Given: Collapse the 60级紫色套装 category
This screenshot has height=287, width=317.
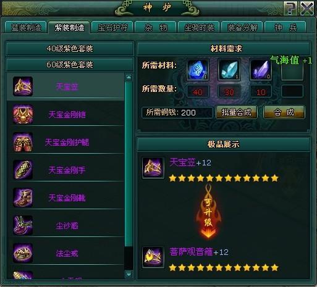Looking at the screenshot, I should tap(70, 65).
